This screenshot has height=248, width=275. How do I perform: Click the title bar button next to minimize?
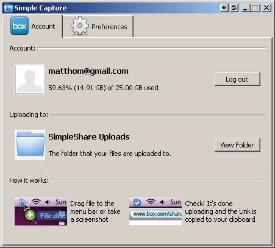[x=234, y=8]
